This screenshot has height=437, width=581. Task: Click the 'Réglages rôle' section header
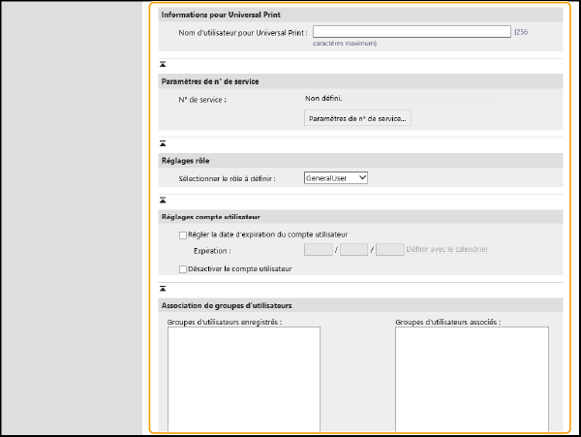tap(185, 160)
